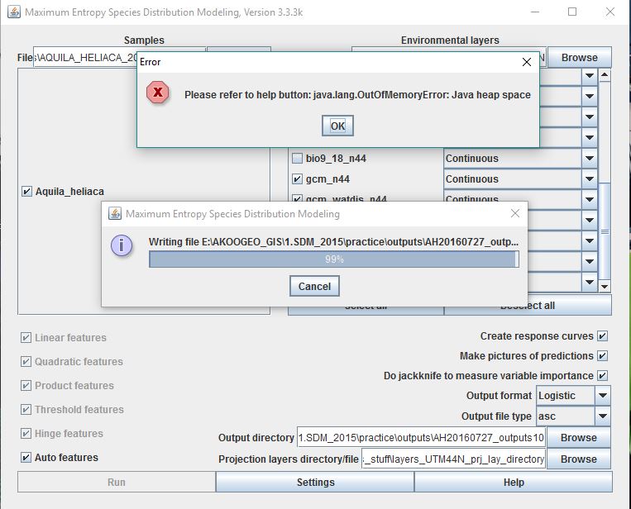Disable Make pictures of predictions
Screen dimensions: 631x509
(x=602, y=356)
